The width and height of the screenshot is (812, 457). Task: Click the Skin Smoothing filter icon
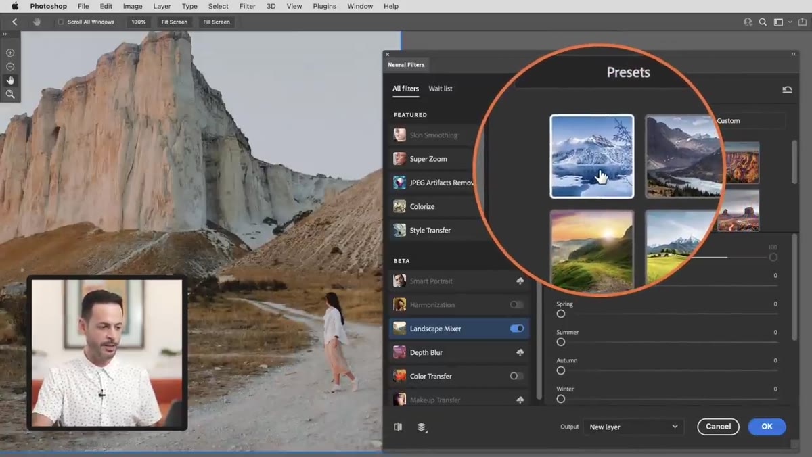[x=400, y=135]
